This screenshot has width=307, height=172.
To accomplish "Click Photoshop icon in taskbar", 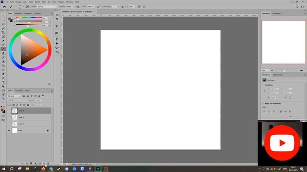I will [98, 169].
